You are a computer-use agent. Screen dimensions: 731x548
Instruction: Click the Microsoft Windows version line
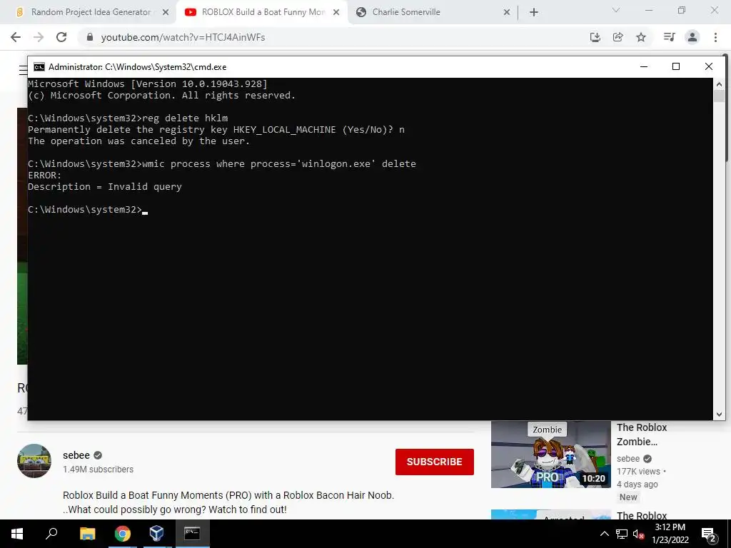pyautogui.click(x=148, y=84)
